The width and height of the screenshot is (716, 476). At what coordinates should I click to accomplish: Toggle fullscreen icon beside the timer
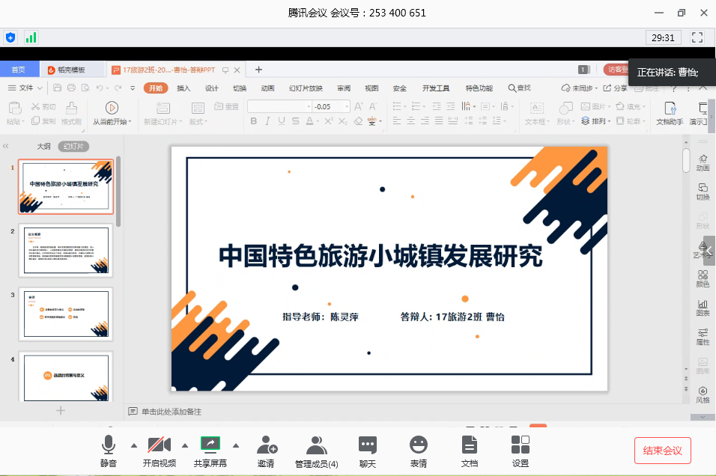pos(697,37)
